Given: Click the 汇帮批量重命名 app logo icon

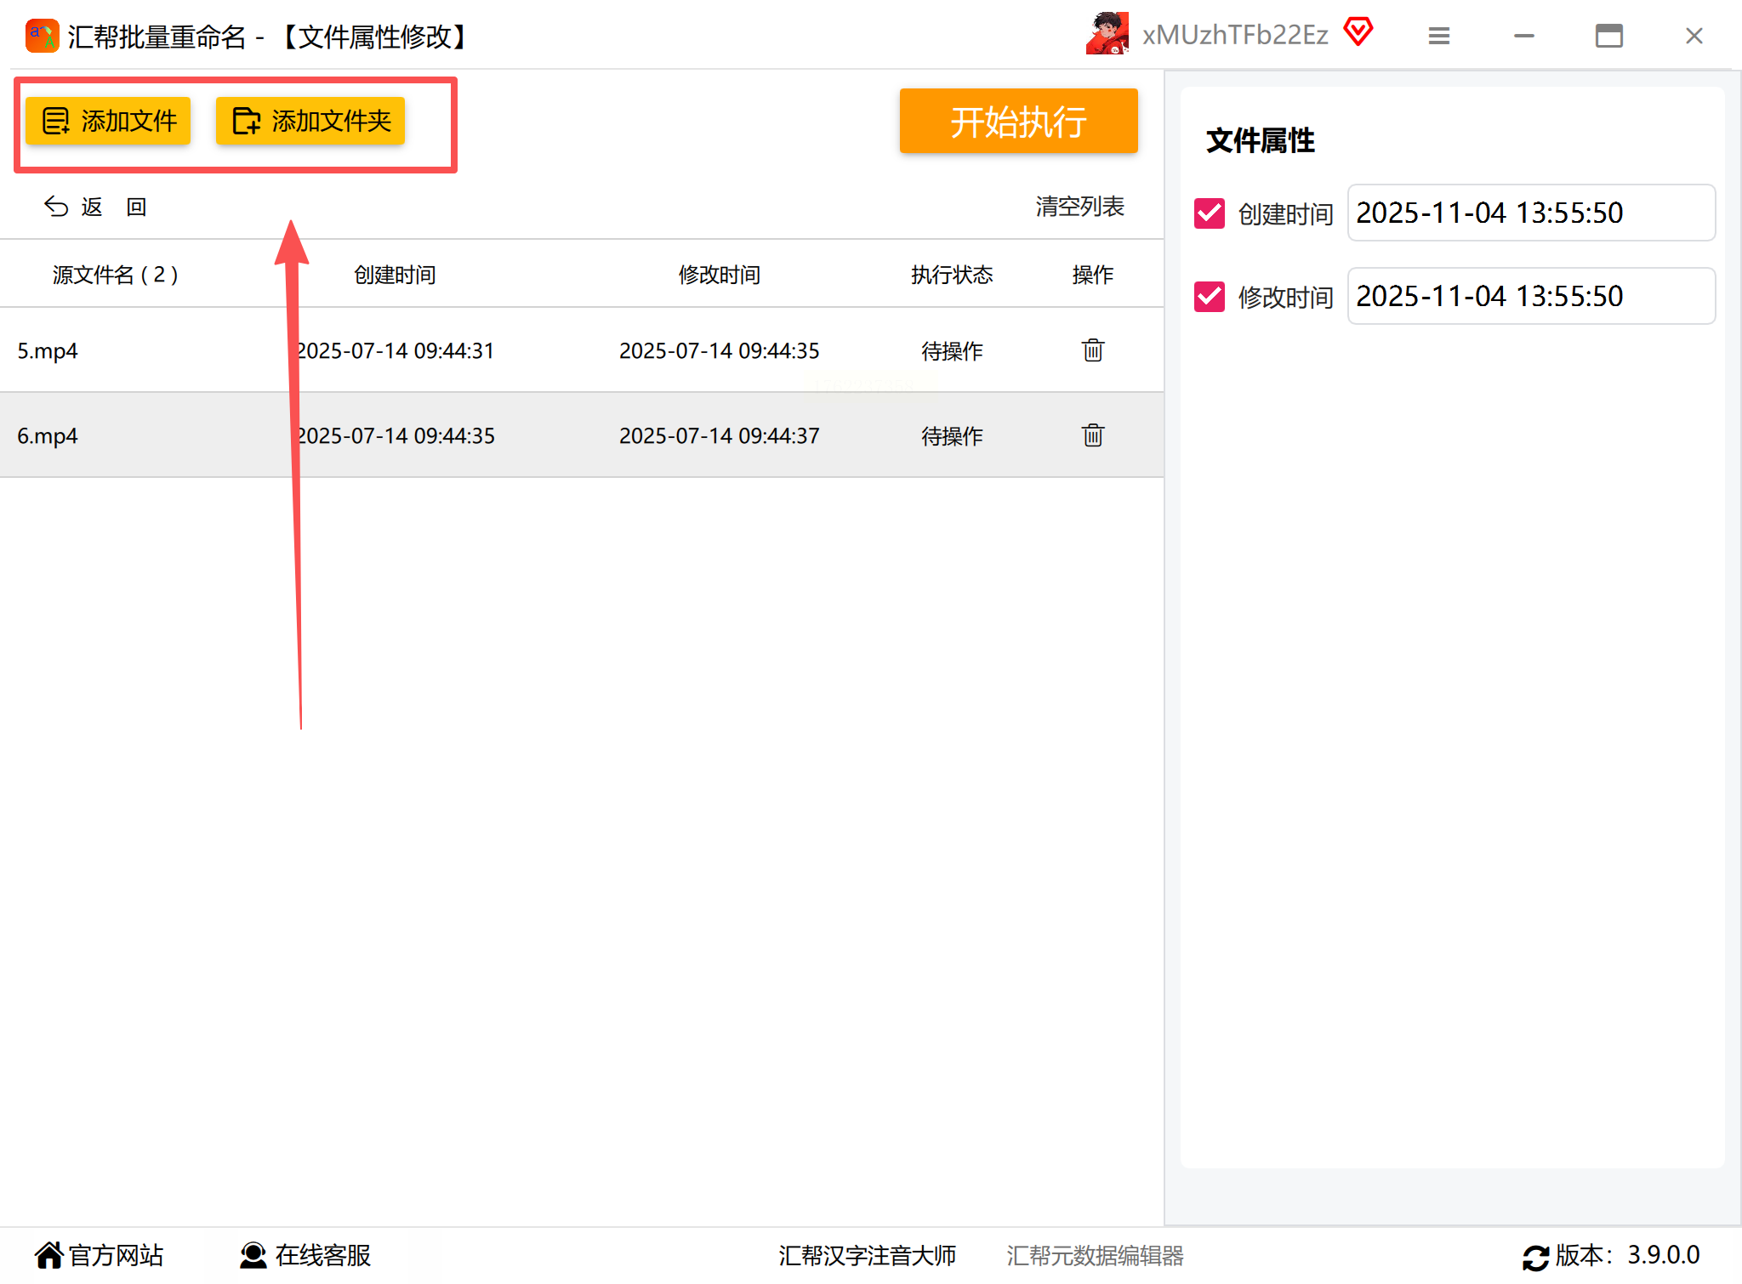Looking at the screenshot, I should pos(42,36).
